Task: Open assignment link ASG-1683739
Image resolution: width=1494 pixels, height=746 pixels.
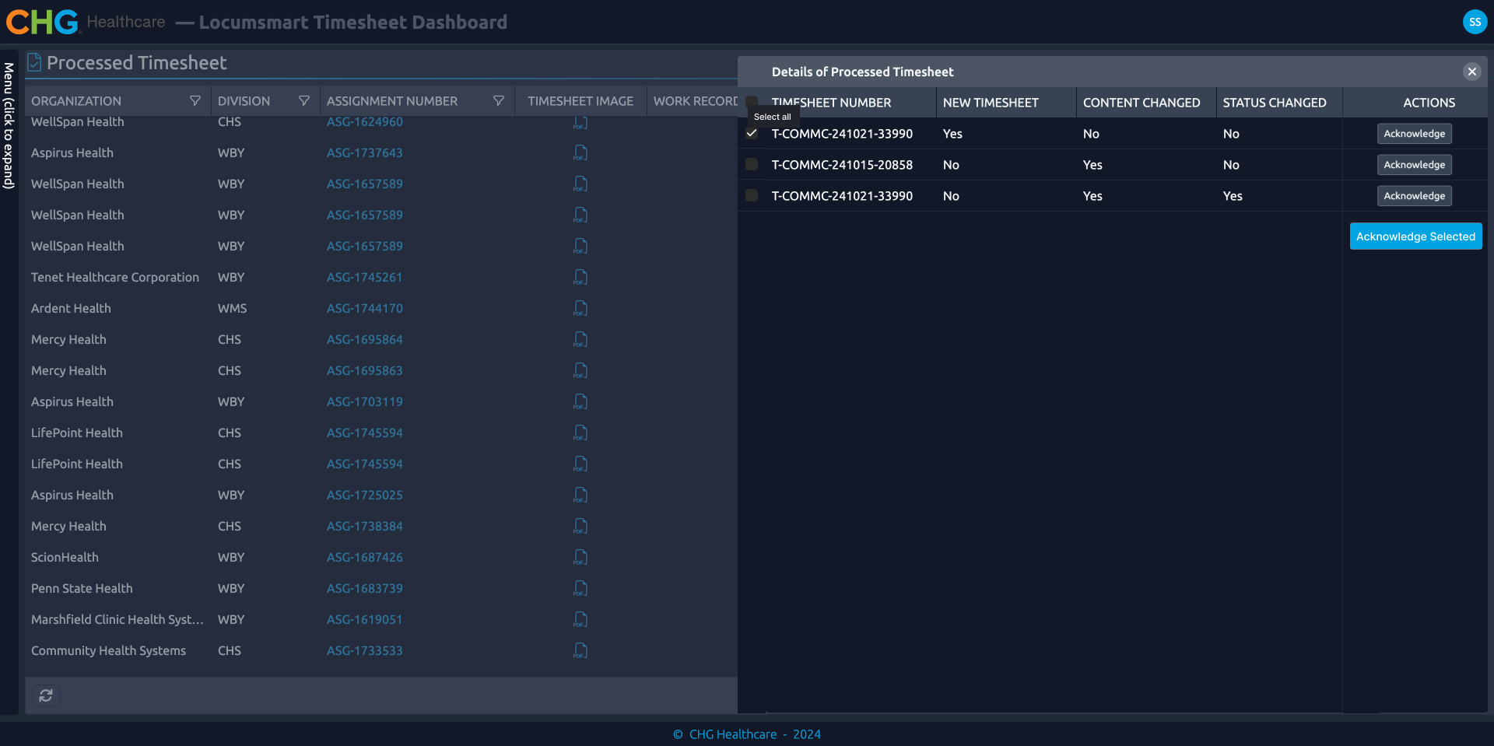Action: [365, 589]
